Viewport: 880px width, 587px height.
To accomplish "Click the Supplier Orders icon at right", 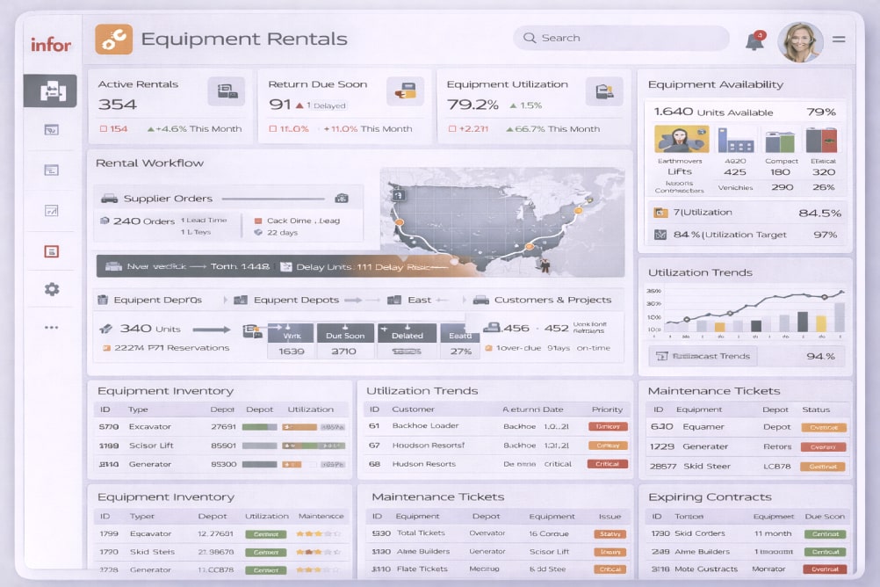I will 342,199.
